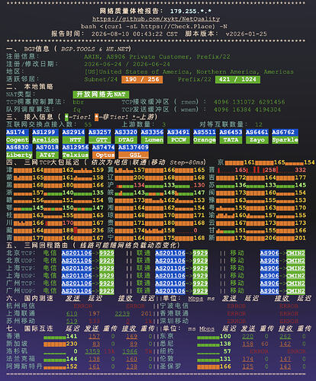
Task: Click the AS2914 badge
Action: point(73,132)
